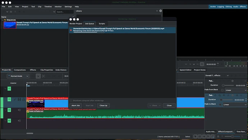Mute the A2 audio track
The width and height of the screenshot is (248, 140).
(x=19, y=121)
